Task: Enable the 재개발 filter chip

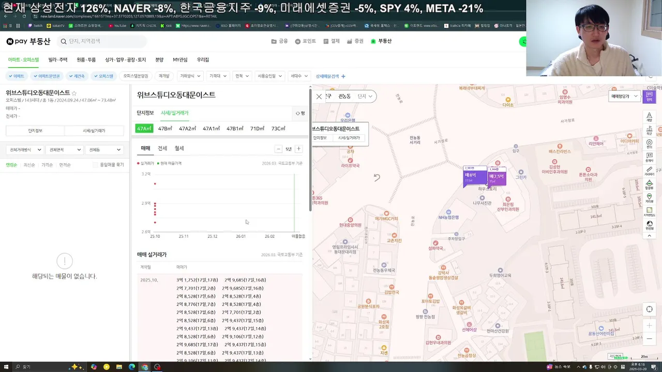Action: coord(164,76)
